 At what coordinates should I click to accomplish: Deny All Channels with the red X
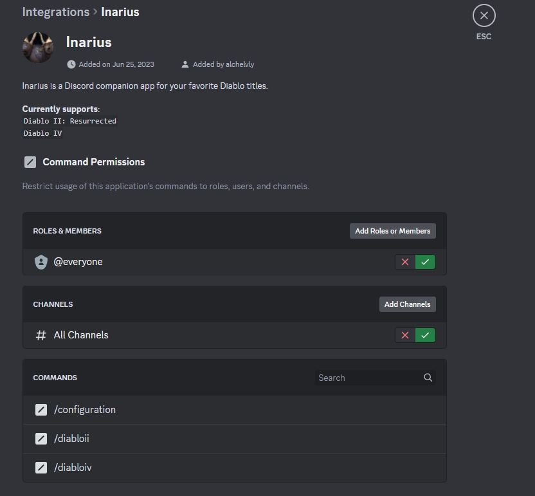click(x=405, y=335)
